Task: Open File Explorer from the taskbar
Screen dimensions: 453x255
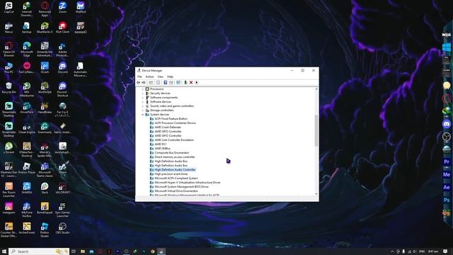Action: tap(83, 251)
